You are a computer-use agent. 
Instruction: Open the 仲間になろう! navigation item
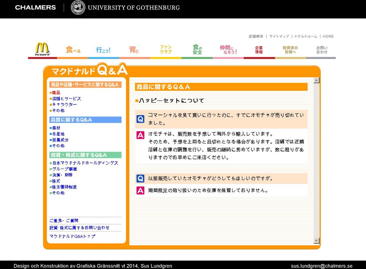tap(228, 49)
